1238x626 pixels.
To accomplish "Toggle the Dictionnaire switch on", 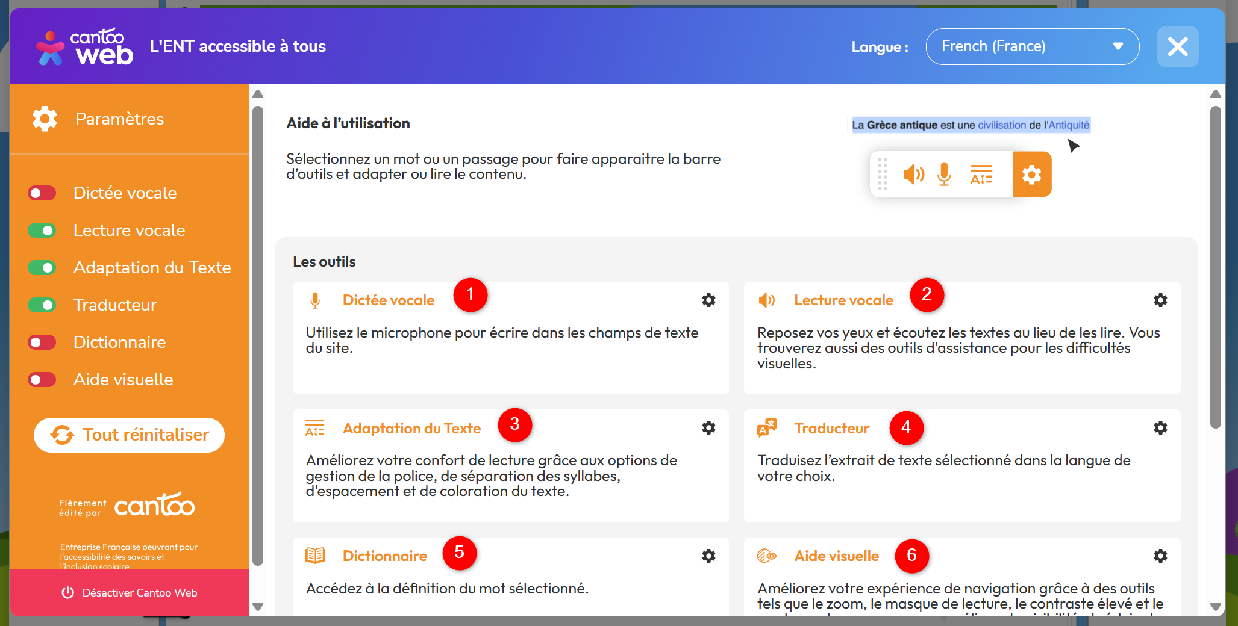I will [x=42, y=342].
